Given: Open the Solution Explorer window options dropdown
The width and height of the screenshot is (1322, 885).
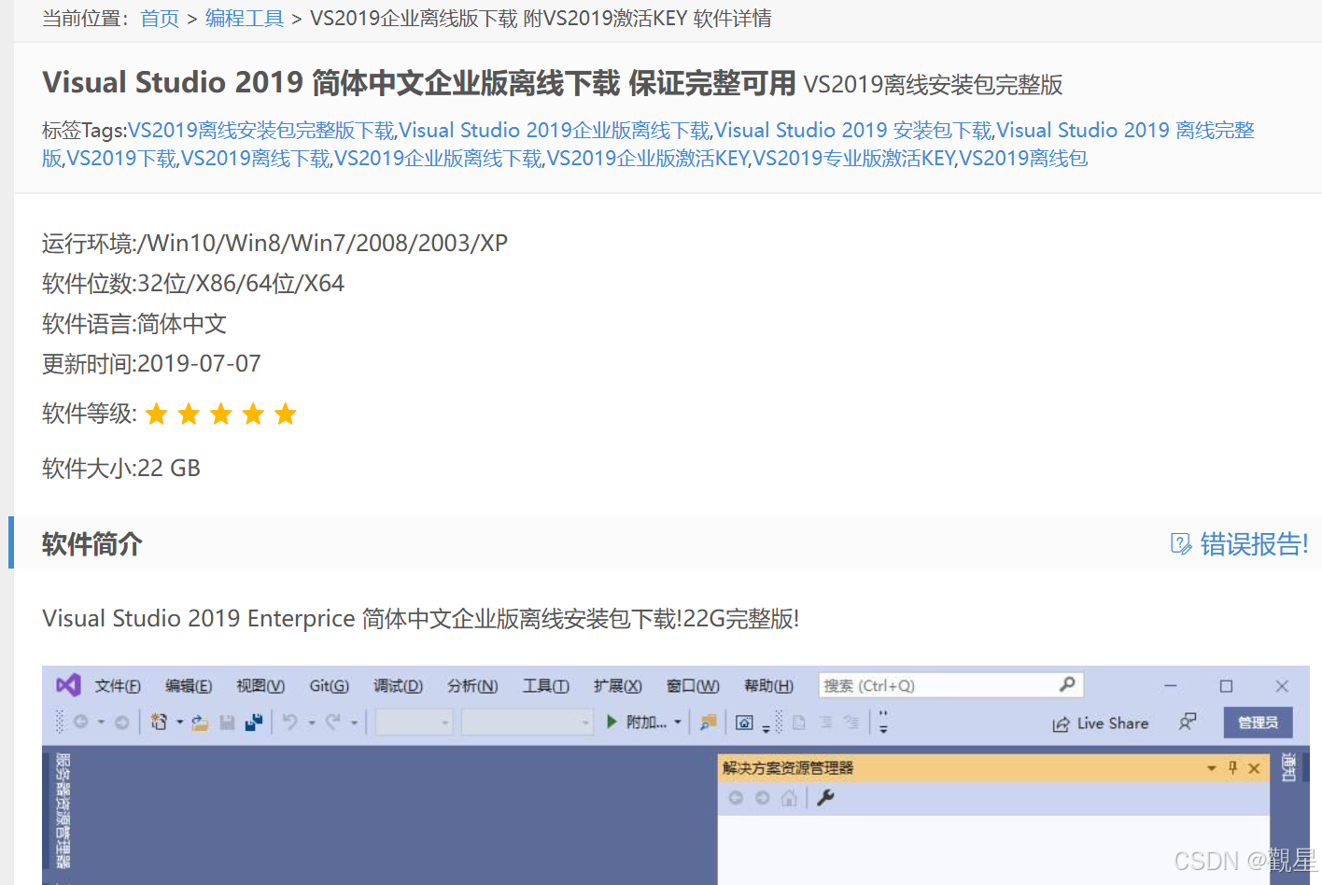Looking at the screenshot, I should [1211, 767].
